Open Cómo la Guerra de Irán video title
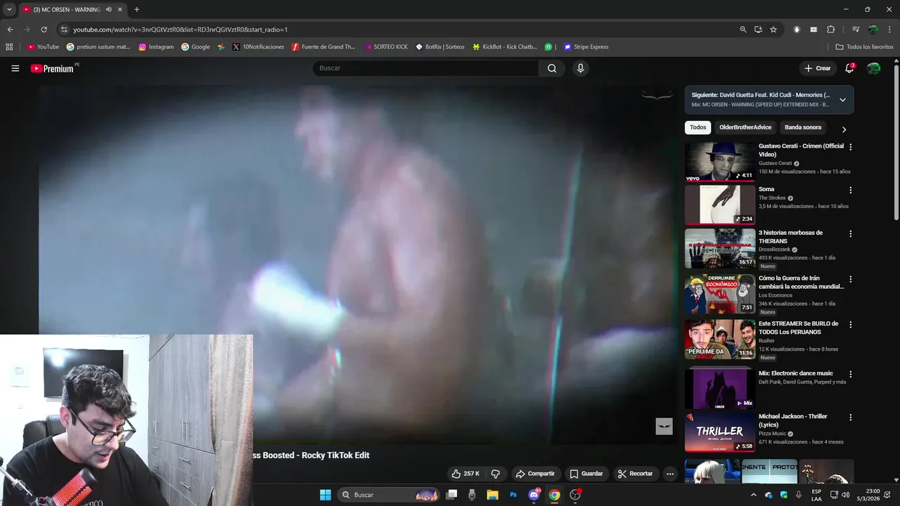Screen dimensions: 900x506 801,282
